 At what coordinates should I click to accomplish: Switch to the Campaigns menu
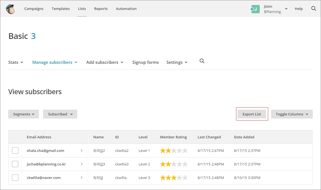coord(34,9)
